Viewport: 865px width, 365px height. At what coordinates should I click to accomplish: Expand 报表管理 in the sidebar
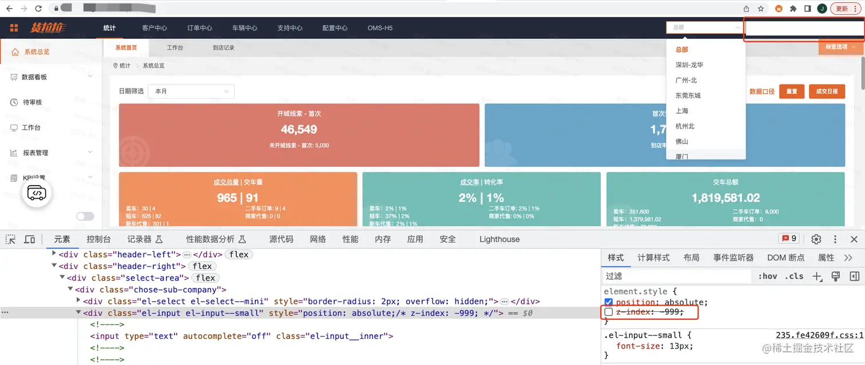click(51, 153)
